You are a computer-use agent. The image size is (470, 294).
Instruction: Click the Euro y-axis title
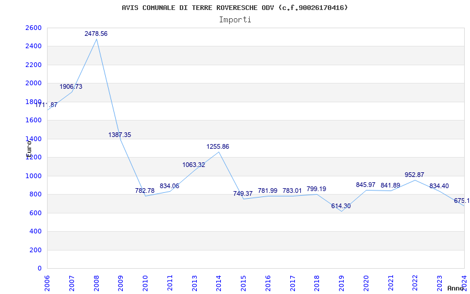[29, 149]
